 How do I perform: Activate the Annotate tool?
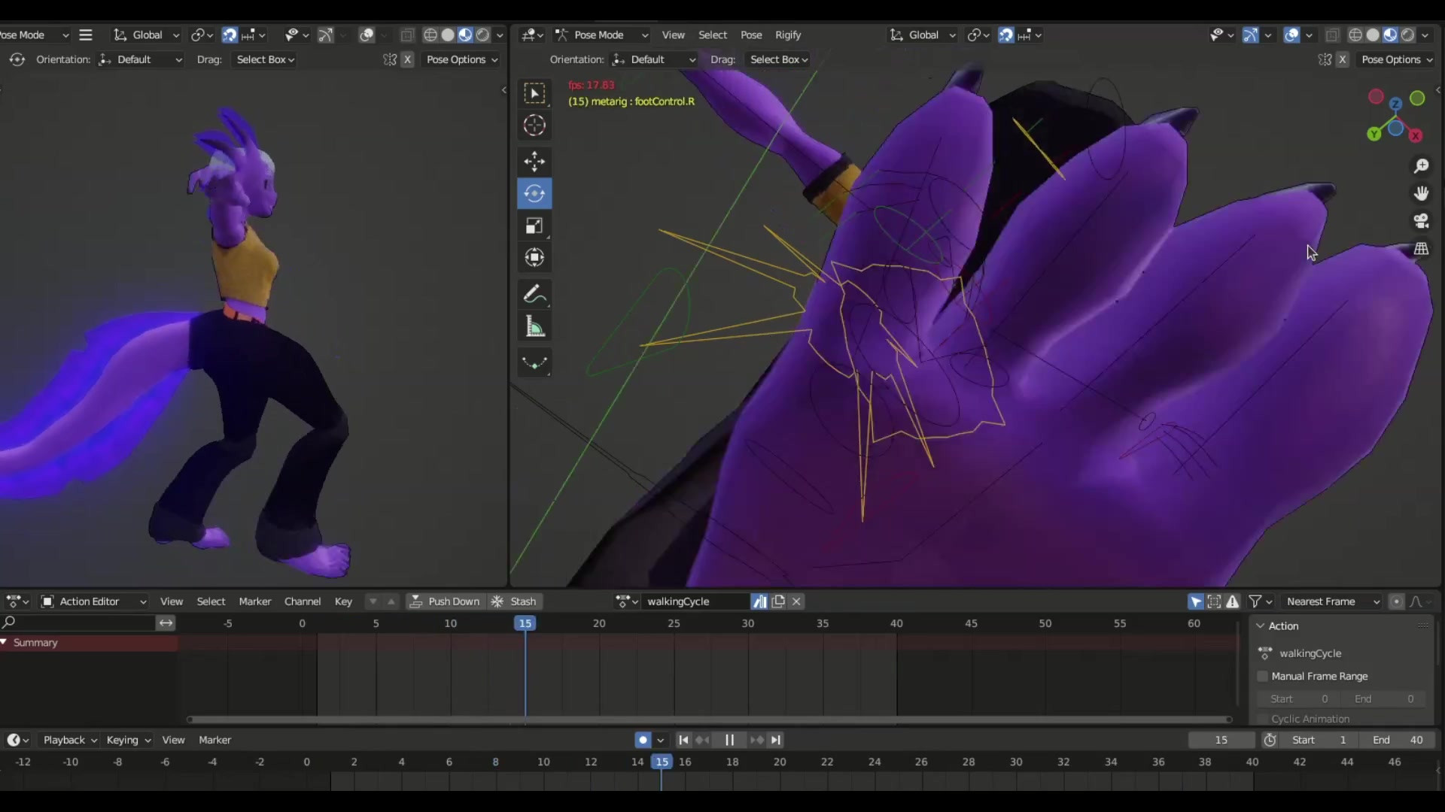pyautogui.click(x=534, y=294)
